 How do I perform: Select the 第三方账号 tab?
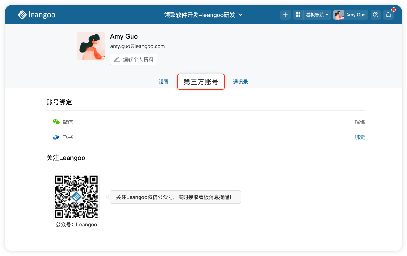[201, 82]
